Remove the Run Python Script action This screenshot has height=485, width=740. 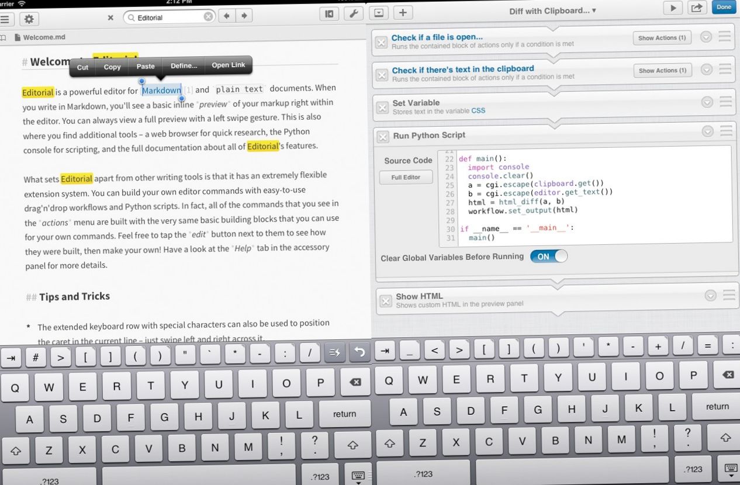[382, 137]
